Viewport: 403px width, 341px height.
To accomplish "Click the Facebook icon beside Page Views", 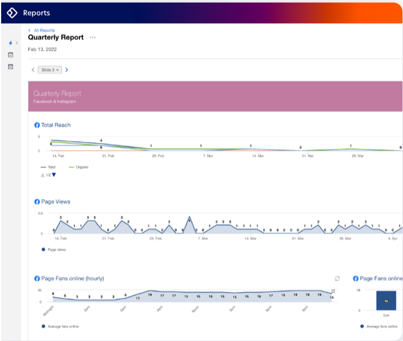I will (37, 202).
